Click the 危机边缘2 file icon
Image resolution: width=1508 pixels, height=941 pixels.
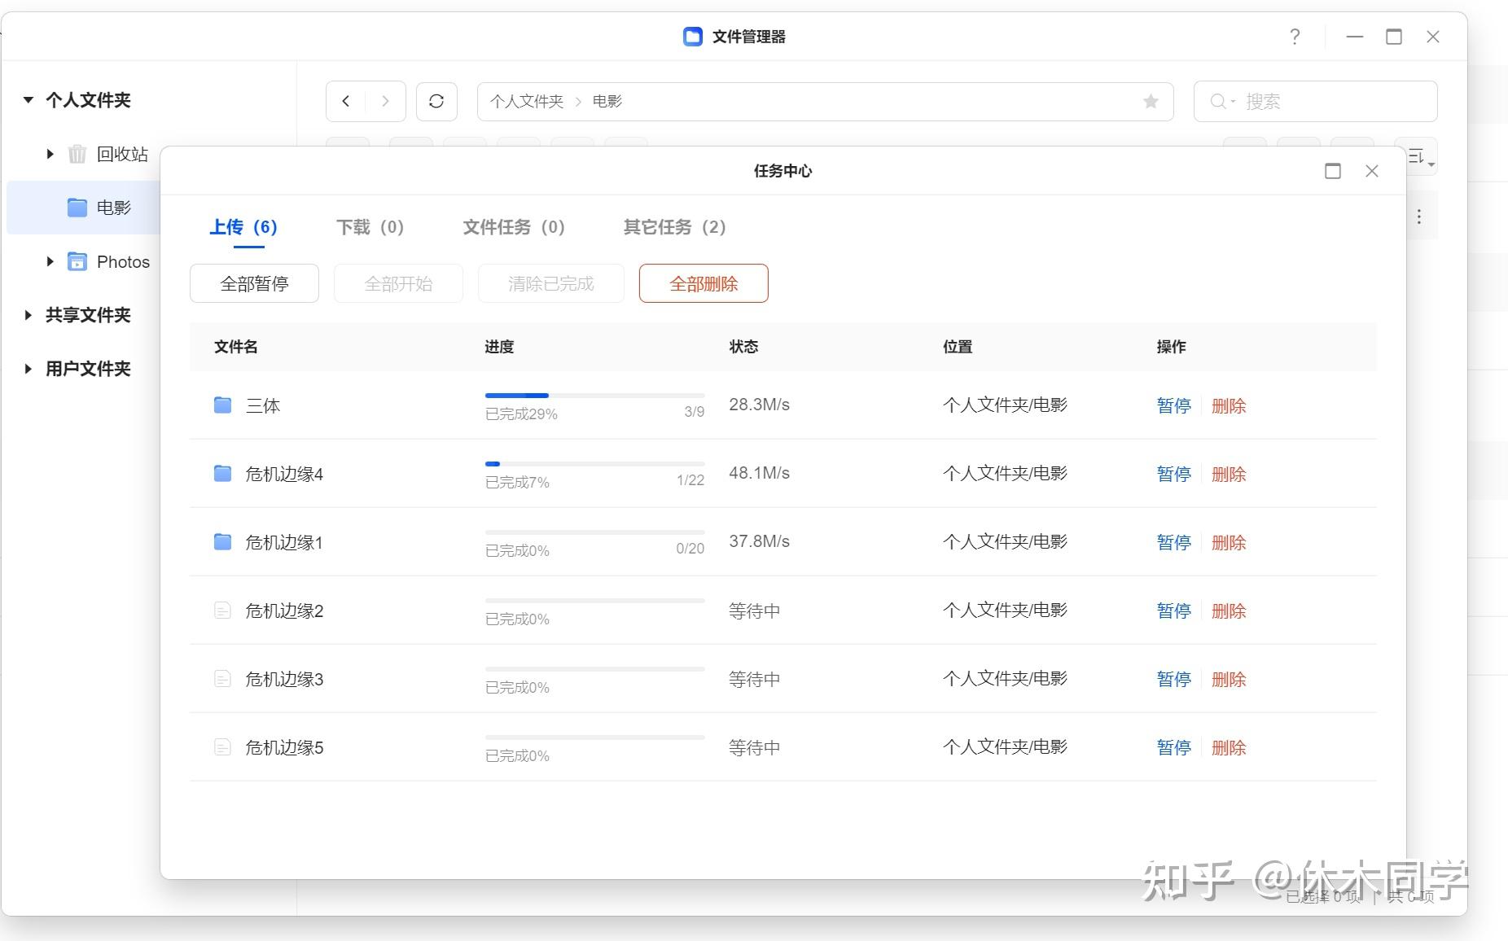tap(222, 611)
